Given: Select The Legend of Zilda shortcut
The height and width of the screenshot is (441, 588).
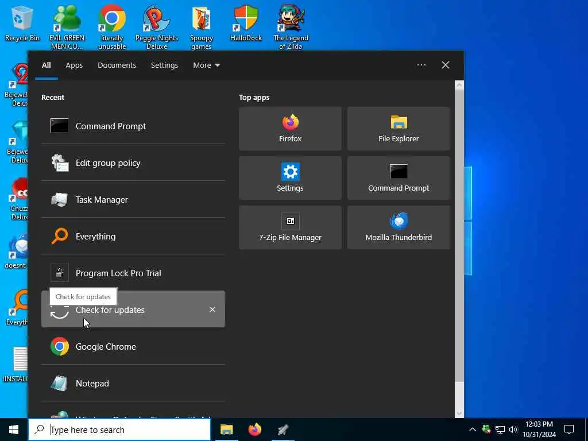Looking at the screenshot, I should tap(291, 27).
